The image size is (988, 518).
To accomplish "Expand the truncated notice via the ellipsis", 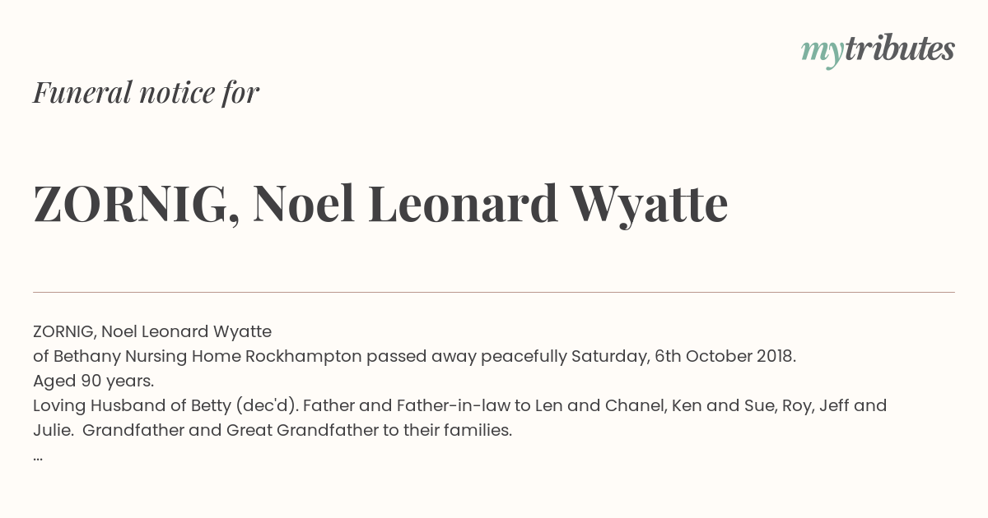I will point(38,456).
